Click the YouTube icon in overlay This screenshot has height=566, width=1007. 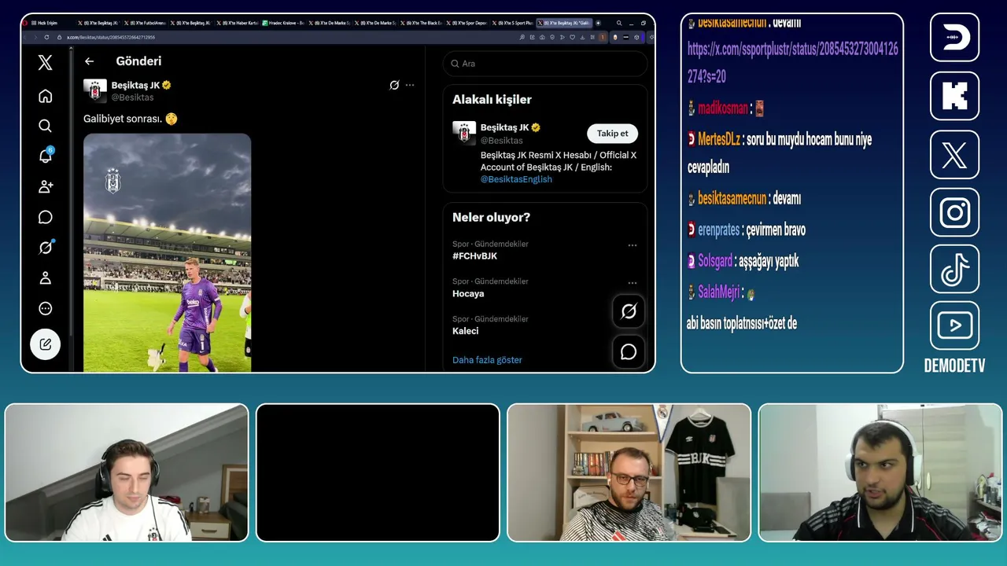coord(954,325)
